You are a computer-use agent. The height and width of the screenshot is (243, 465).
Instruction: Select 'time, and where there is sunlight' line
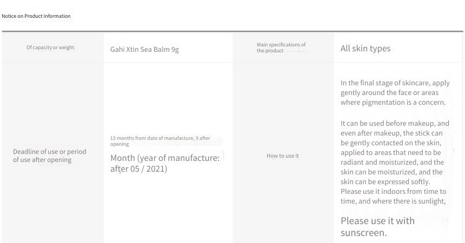[x=393, y=201]
